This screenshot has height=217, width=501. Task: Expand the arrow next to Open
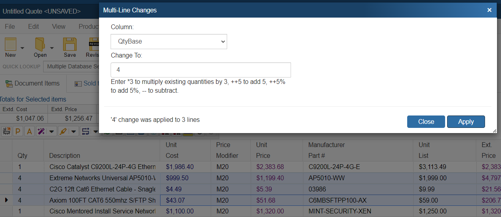51,48
